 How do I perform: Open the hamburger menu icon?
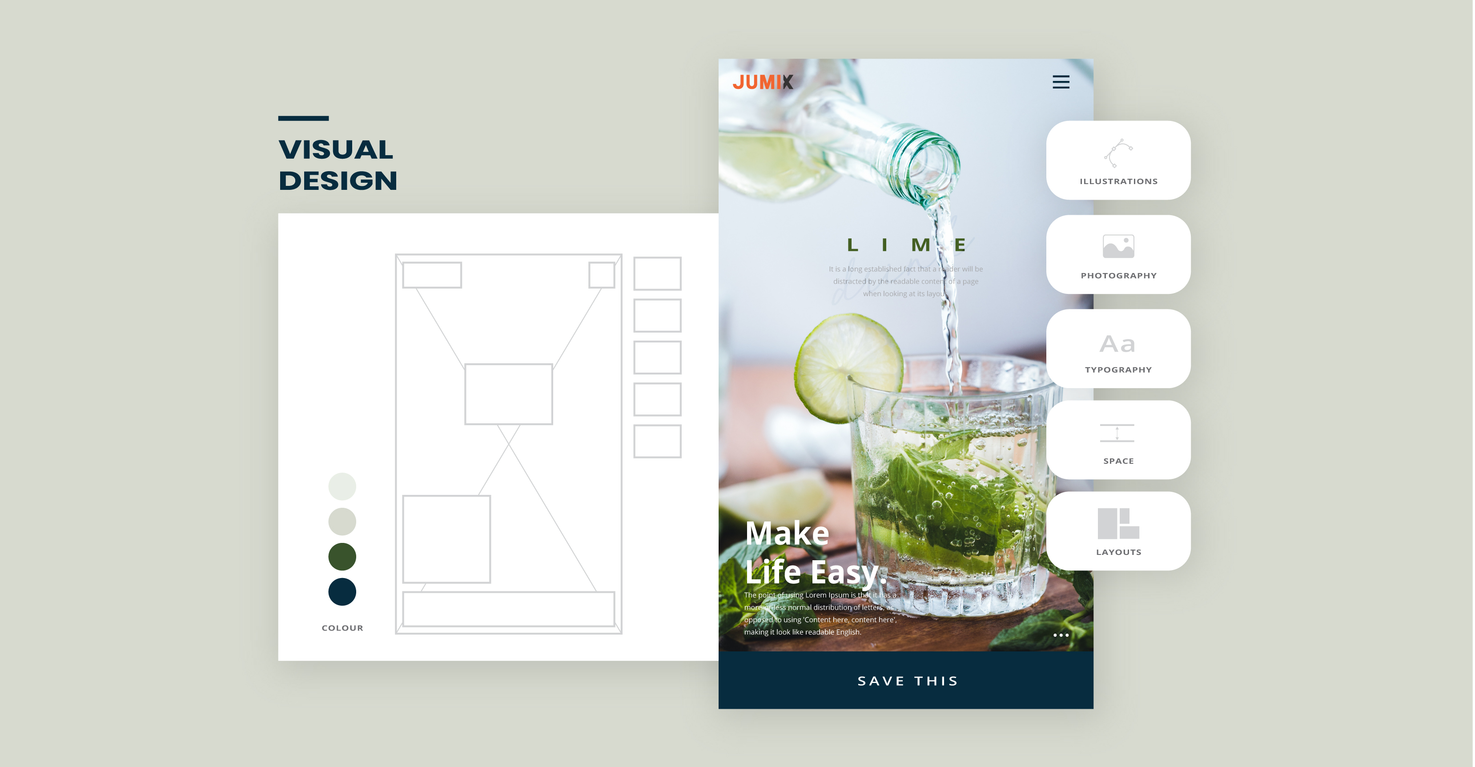pyautogui.click(x=1061, y=82)
